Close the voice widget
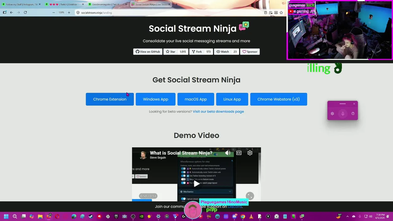393x221 pixels. pos(354,104)
